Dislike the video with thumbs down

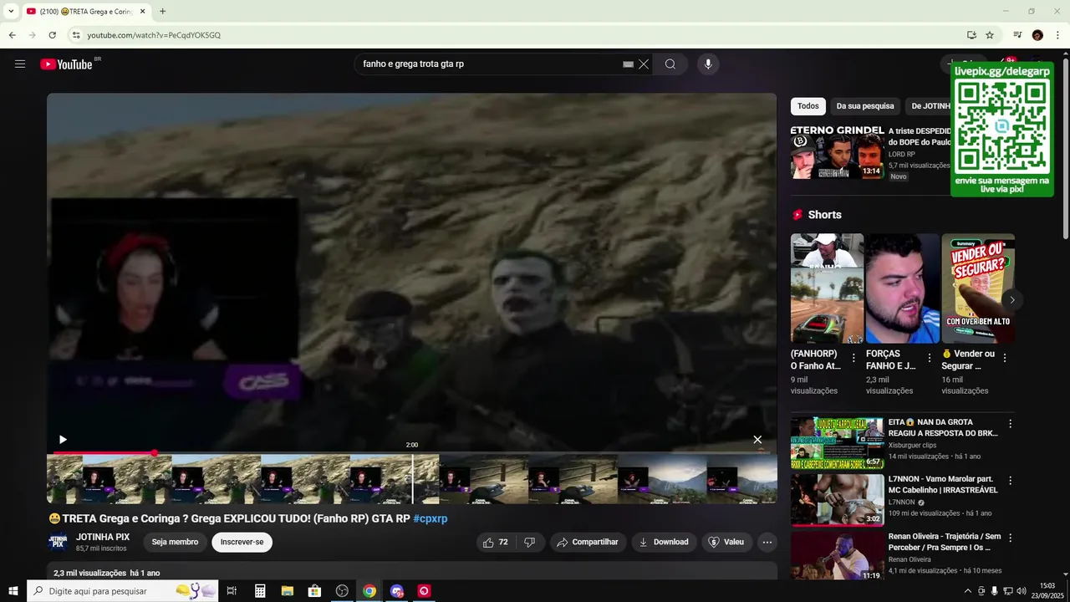tap(529, 542)
